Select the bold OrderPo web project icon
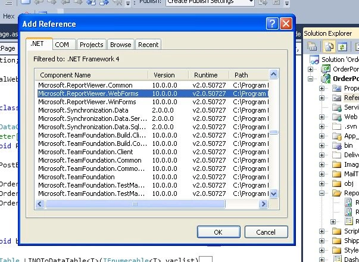The width and height of the screenshot is (359, 262). [x=326, y=79]
